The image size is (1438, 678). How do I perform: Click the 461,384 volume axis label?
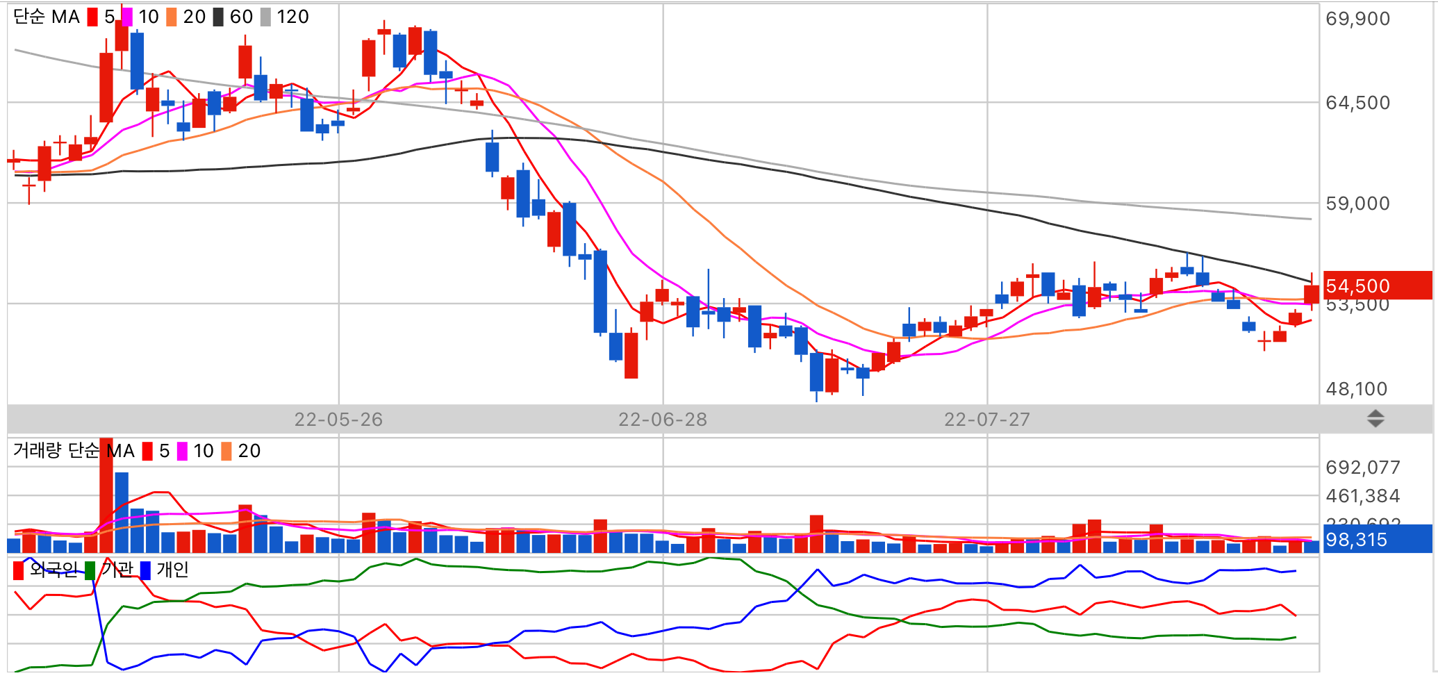1362,496
